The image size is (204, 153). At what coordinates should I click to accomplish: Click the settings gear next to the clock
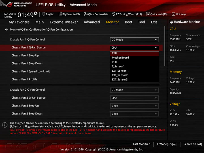(36, 13)
